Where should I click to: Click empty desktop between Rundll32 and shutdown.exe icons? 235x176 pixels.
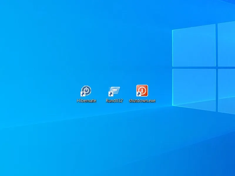tap(128, 92)
